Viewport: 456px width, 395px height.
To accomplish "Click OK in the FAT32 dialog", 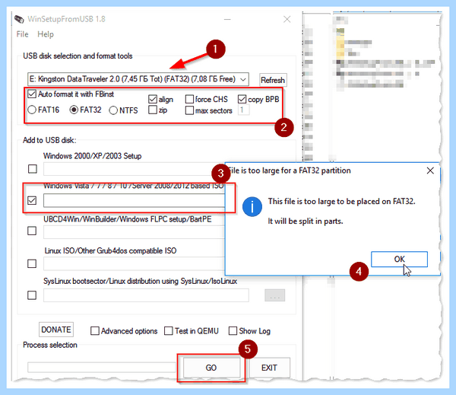I will pyautogui.click(x=399, y=259).
